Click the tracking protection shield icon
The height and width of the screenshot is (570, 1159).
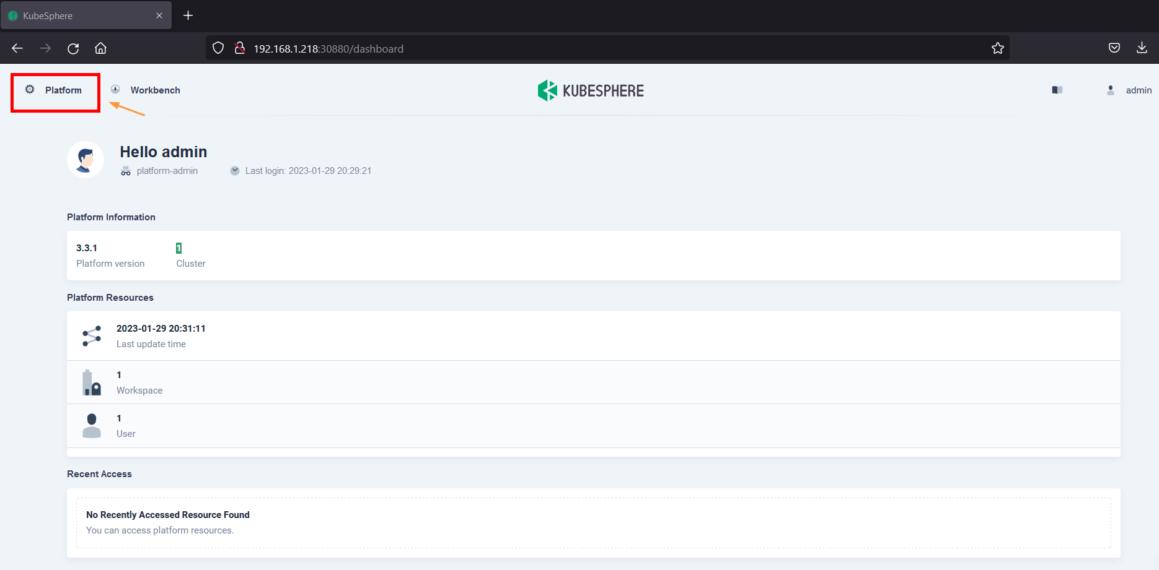pyautogui.click(x=218, y=48)
